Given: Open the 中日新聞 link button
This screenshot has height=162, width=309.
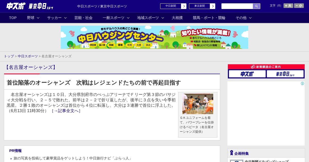Looking at the screenshot, I should click(x=171, y=6).
